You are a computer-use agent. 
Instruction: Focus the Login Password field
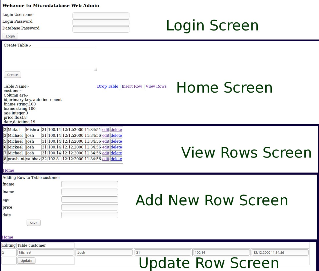(101, 22)
